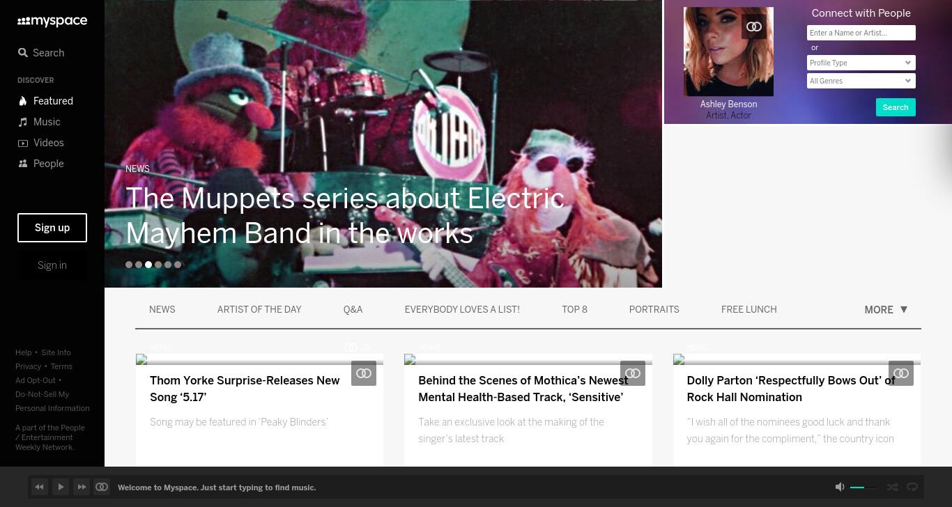
Task: Expand the MORE categories menu
Action: (x=886, y=310)
